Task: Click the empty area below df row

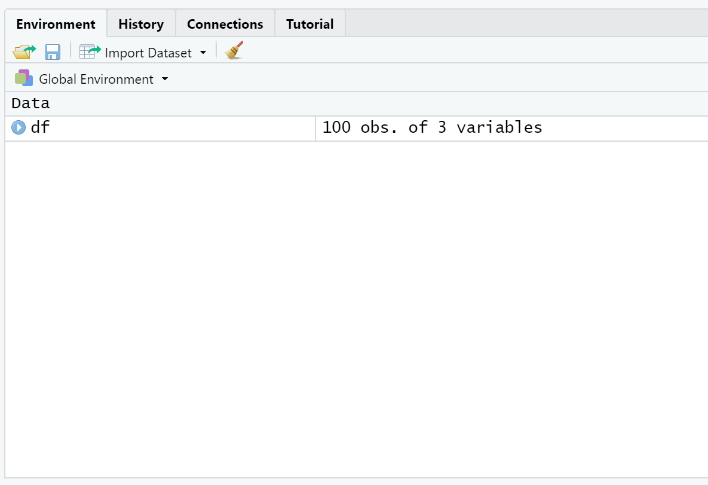Action: [356, 309]
